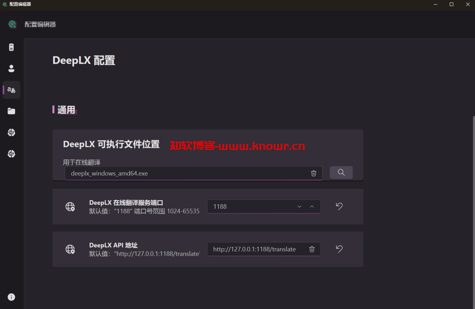Open the info about icon in sidebar
Screen dimensions: 475x309
tap(11, 297)
